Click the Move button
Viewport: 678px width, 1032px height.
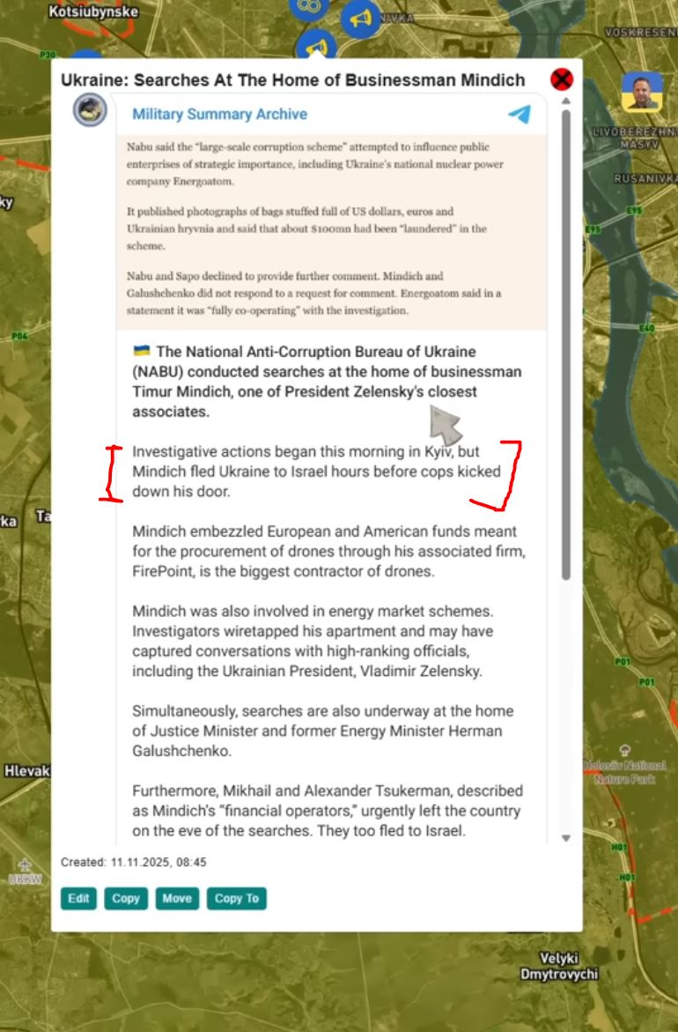[x=177, y=898]
